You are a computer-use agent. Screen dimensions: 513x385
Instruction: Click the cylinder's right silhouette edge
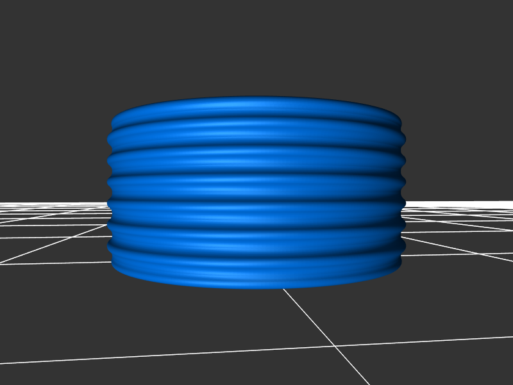coord(403,192)
